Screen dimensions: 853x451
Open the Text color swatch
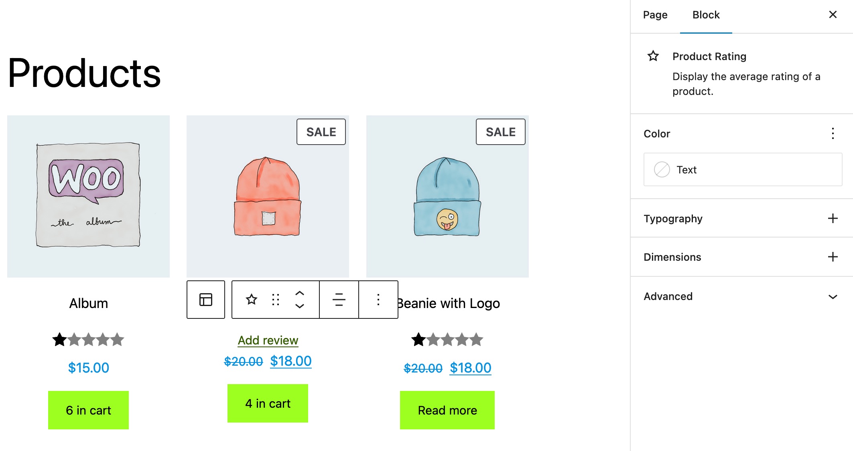tap(743, 169)
